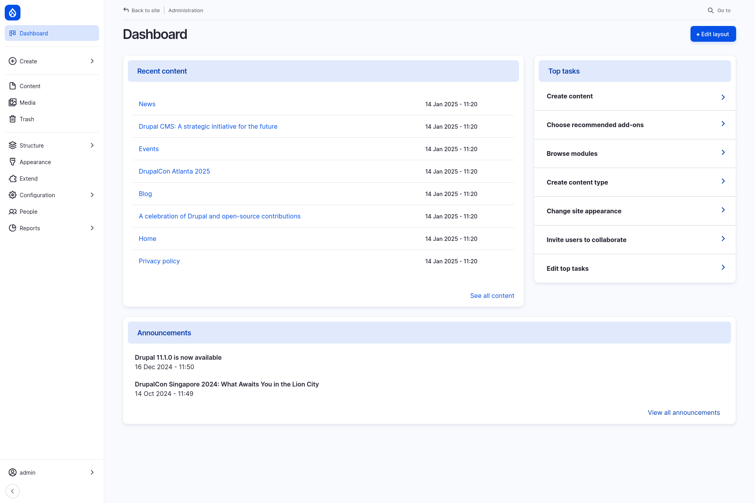The height and width of the screenshot is (503, 755).
Task: Expand the Configuration menu item
Action: pos(92,195)
